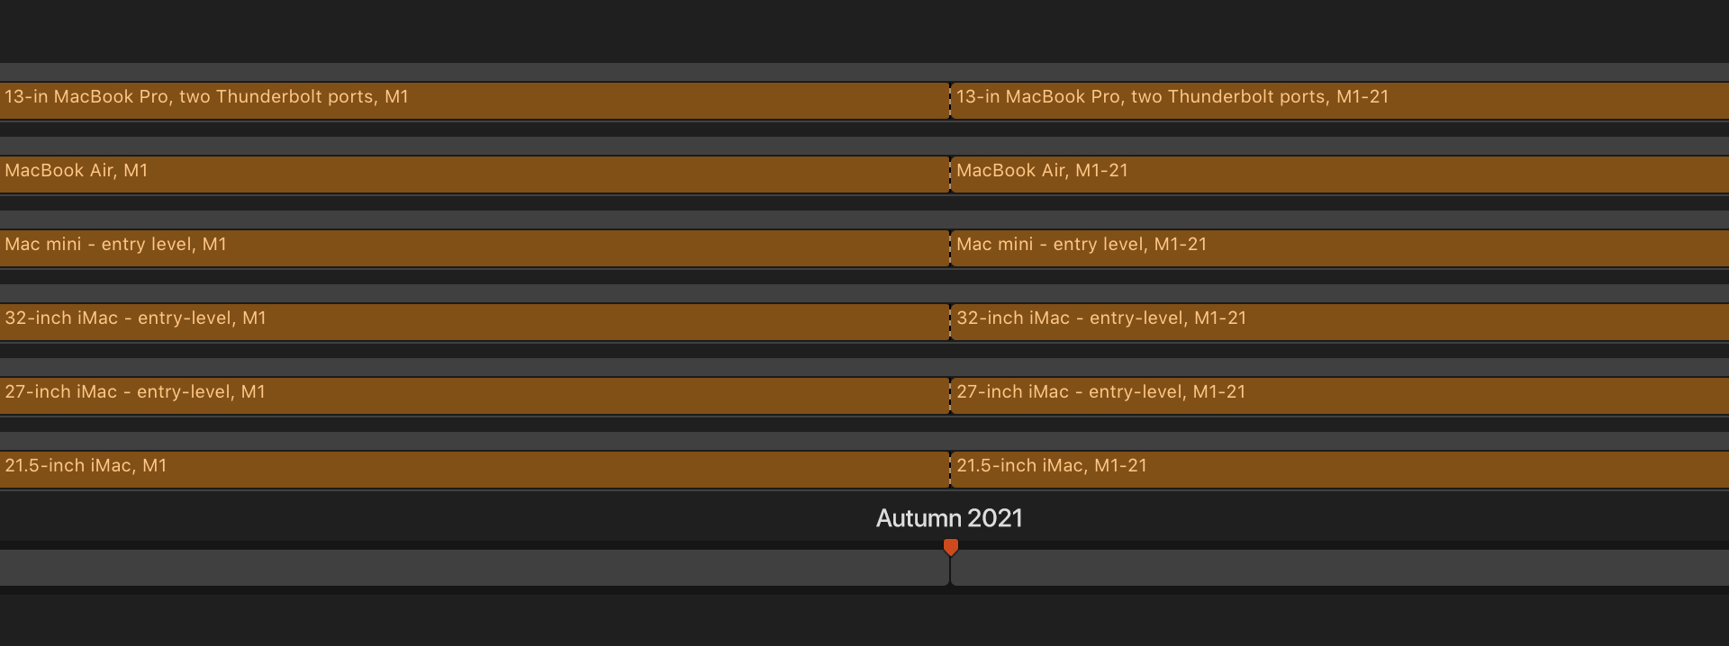The height and width of the screenshot is (646, 1729).
Task: Click gray strip above Mac mini clips
Action: coord(864,220)
